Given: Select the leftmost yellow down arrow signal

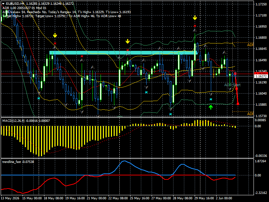Looking at the screenshot, I should 55,35.
